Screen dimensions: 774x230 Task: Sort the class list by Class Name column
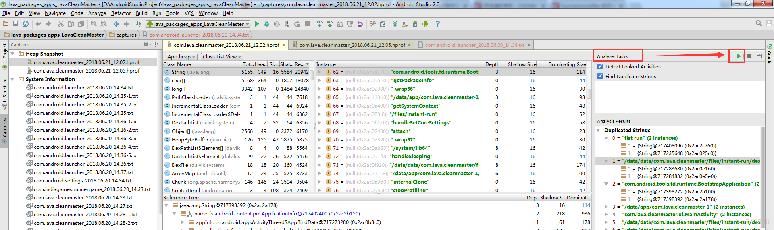[202, 64]
